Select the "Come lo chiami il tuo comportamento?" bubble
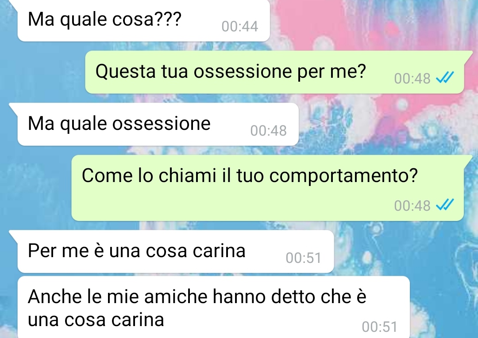Screen dimensions: 478x338 (268, 188)
